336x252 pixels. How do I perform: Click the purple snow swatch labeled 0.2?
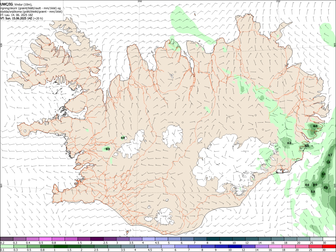[7, 239]
